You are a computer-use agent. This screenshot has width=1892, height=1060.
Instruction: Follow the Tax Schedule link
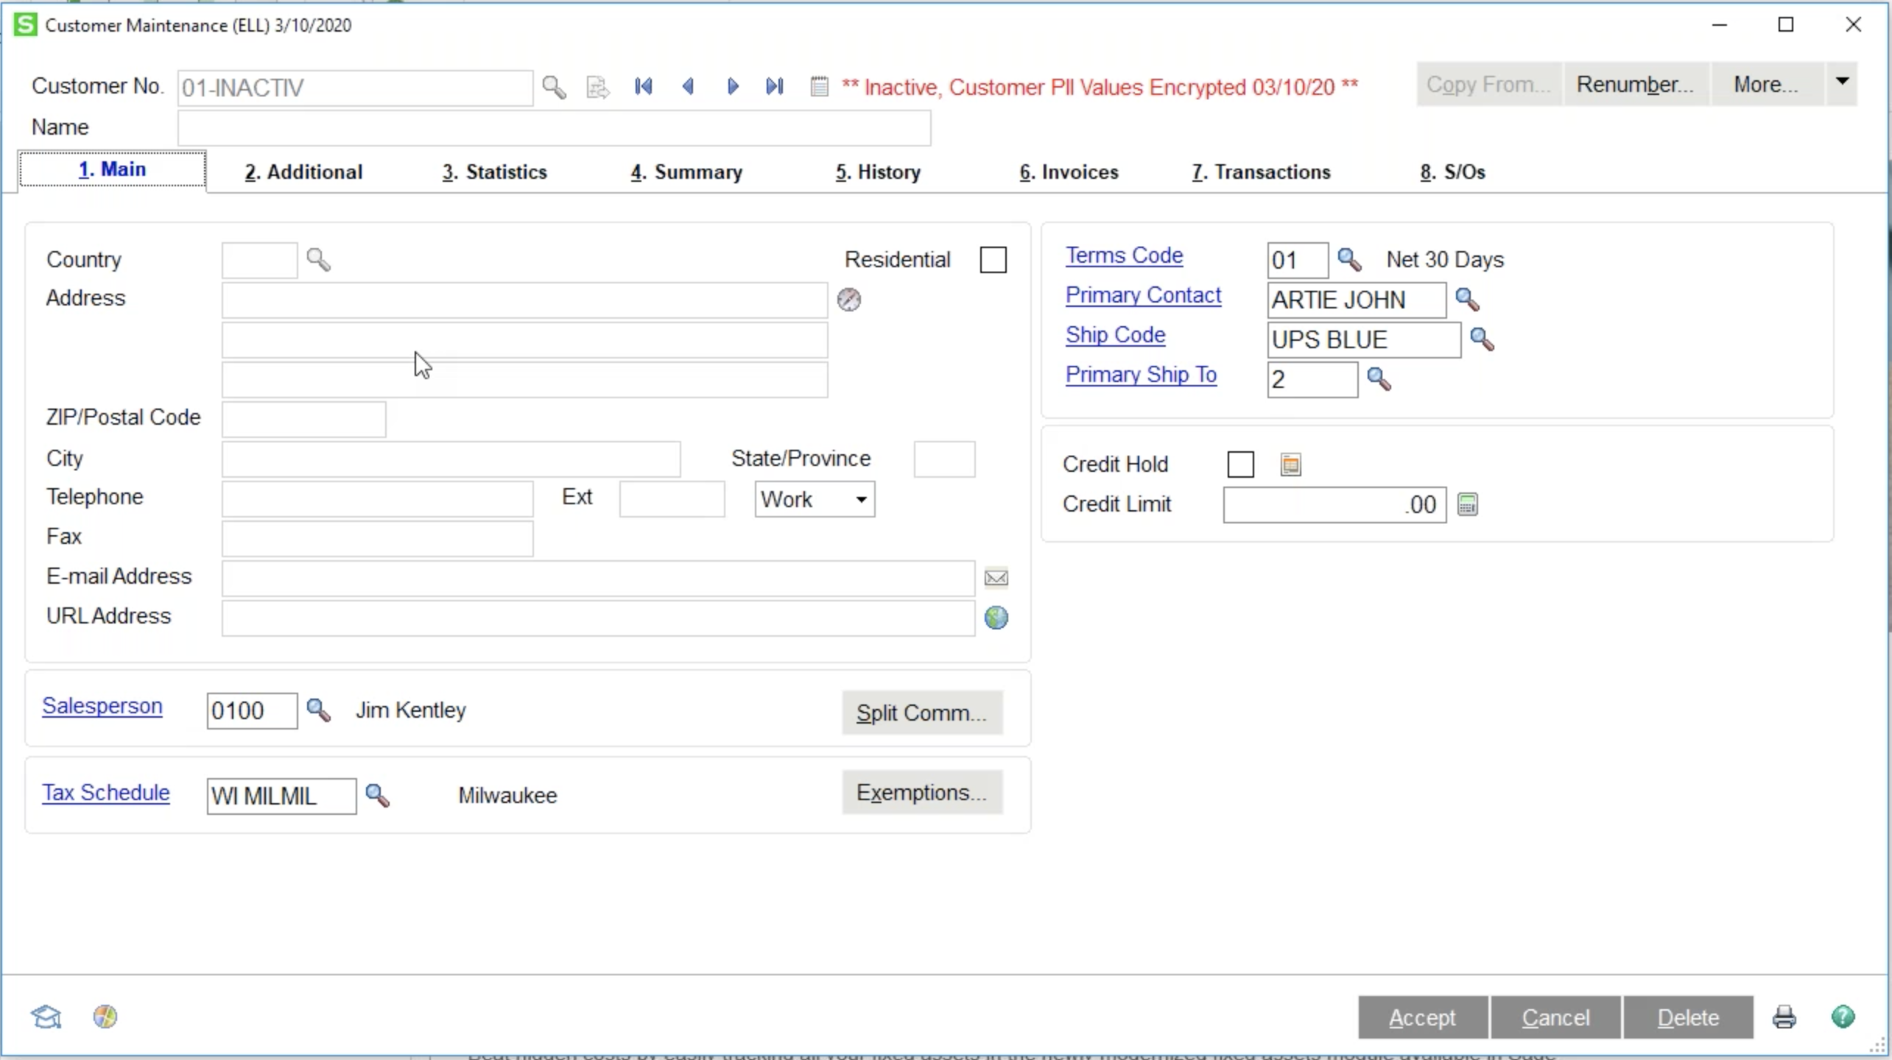[x=106, y=793]
